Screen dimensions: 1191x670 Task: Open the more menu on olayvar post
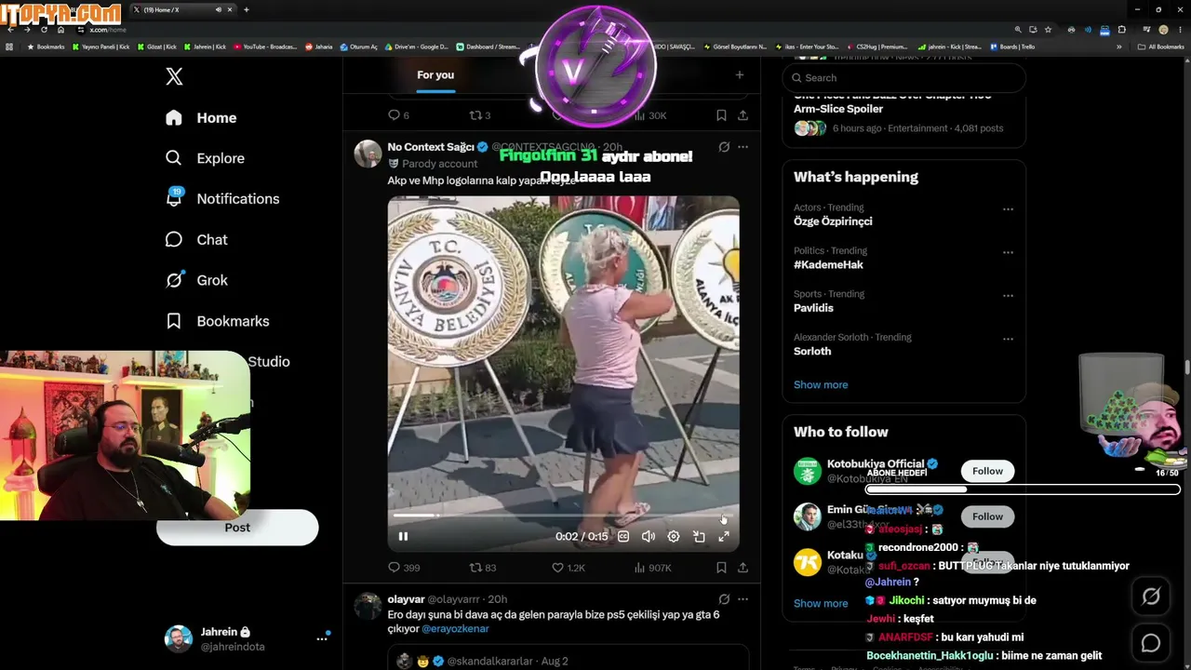point(743,599)
